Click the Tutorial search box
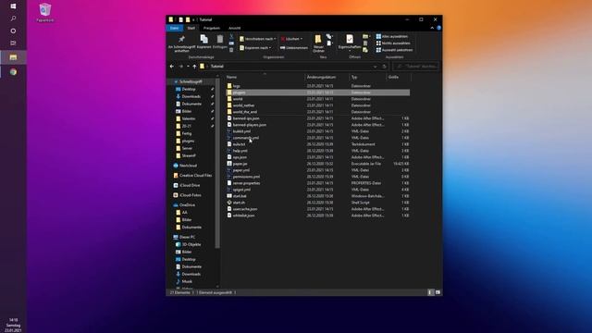This screenshot has height=333, width=592. coord(416,67)
